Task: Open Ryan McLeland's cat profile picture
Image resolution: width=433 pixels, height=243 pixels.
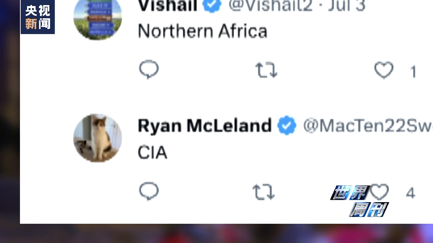Action: click(98, 138)
